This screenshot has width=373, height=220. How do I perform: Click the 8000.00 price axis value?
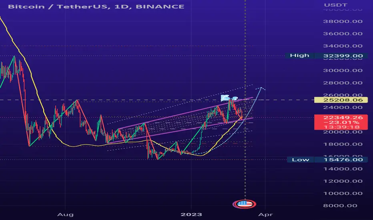[x=341, y=206]
